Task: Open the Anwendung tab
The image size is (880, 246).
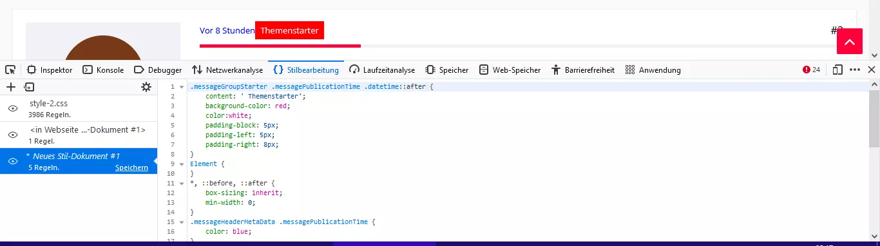Action: point(653,70)
